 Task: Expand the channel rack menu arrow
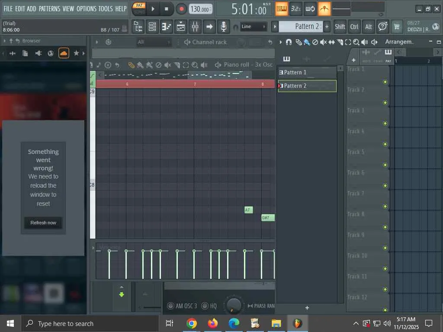pyautogui.click(x=96, y=42)
